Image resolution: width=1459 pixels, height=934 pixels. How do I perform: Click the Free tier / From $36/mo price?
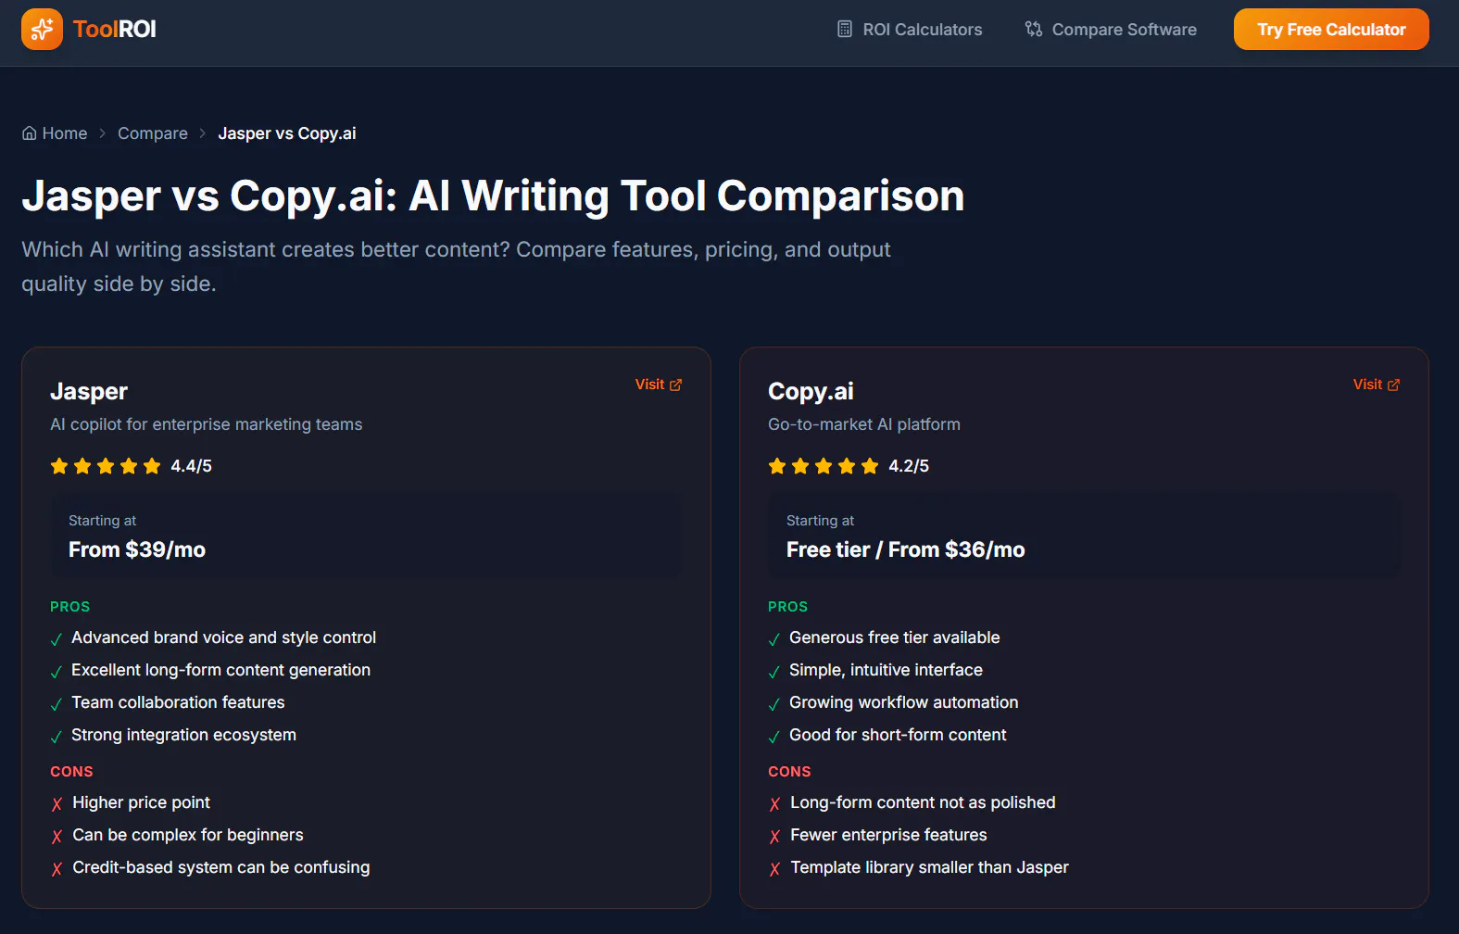click(x=906, y=550)
